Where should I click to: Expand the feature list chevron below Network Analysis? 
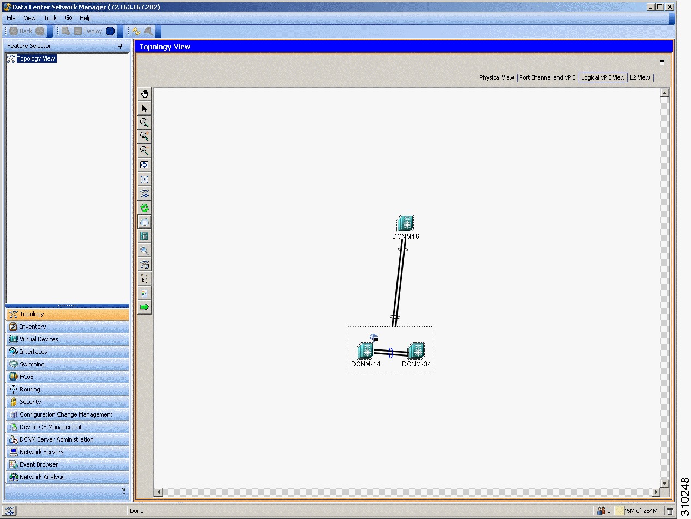[124, 491]
